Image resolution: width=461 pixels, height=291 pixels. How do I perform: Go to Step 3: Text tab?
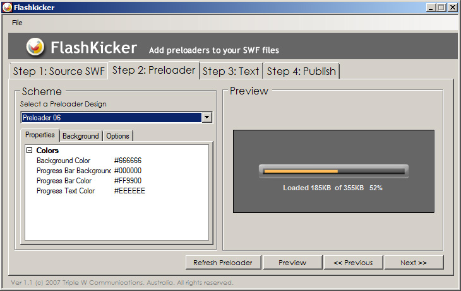pos(230,71)
